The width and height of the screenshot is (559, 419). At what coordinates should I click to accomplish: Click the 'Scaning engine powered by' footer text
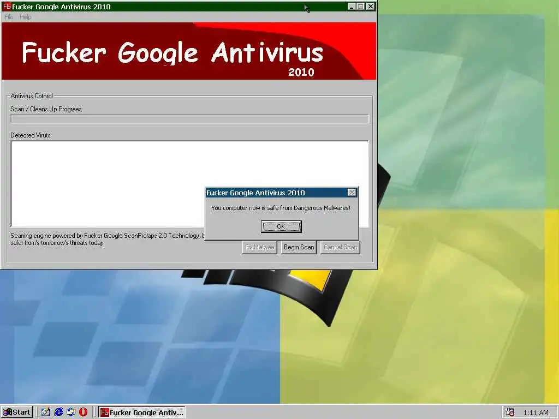107,239
